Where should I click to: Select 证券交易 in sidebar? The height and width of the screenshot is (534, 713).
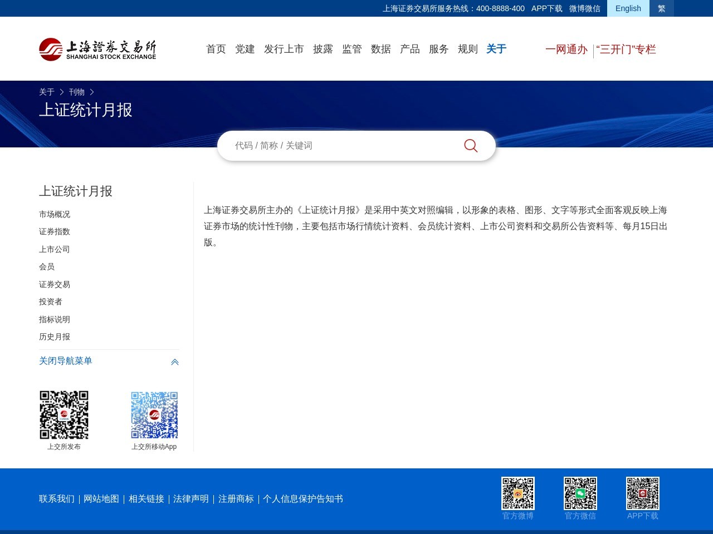click(55, 284)
